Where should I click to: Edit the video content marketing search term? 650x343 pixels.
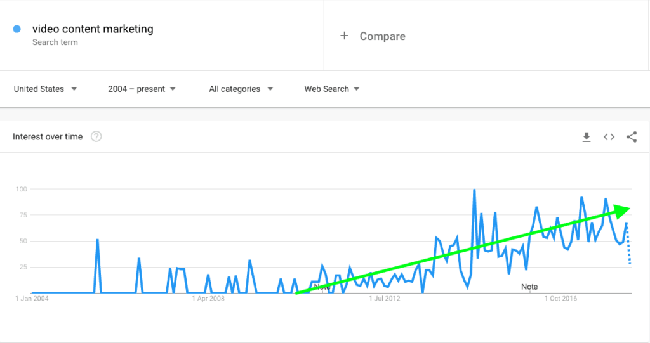click(x=93, y=29)
